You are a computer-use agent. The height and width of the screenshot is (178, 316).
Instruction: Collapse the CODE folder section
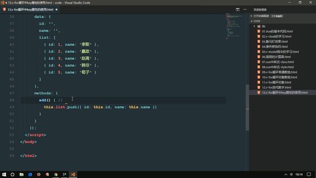[x=251, y=21]
